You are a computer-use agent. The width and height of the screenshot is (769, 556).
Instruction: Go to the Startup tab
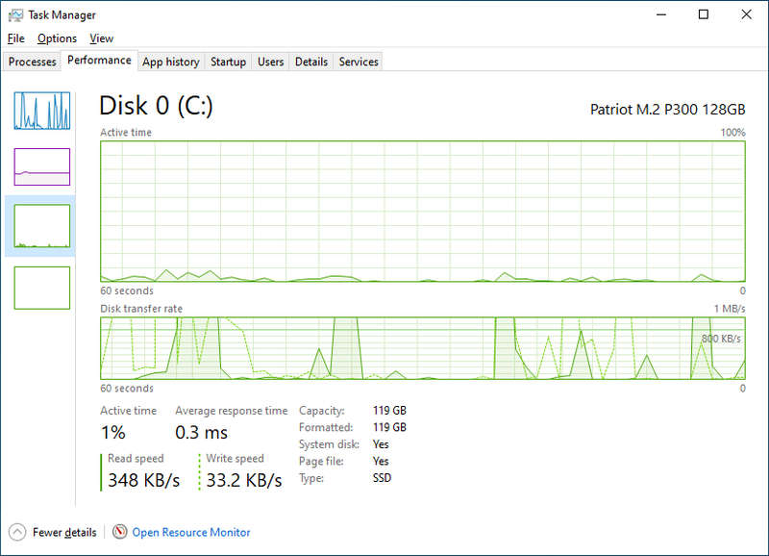[228, 62]
